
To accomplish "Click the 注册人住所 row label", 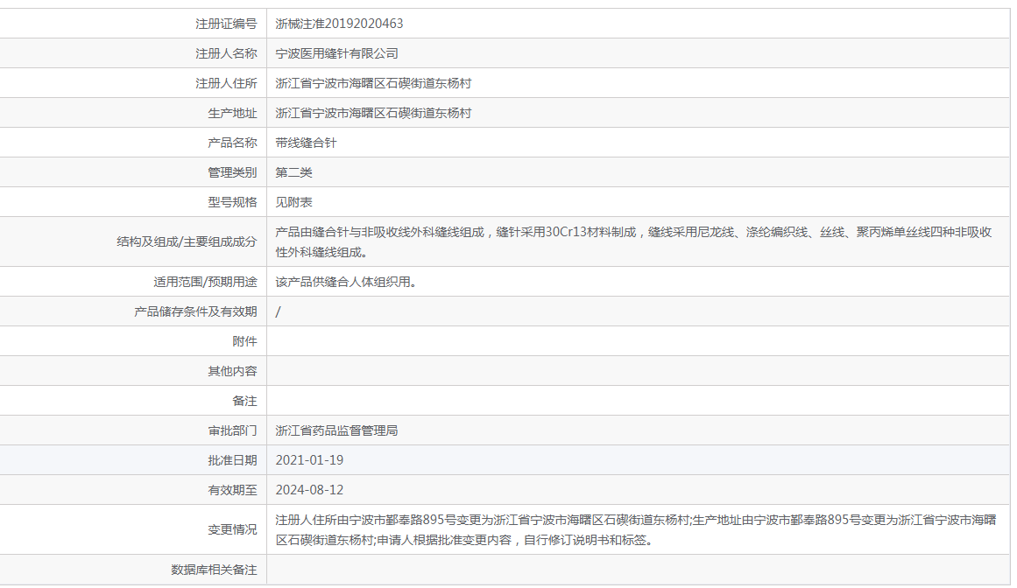I will point(226,83).
